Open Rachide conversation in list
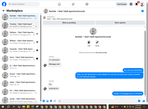The image size is (148, 109). coord(20,17)
